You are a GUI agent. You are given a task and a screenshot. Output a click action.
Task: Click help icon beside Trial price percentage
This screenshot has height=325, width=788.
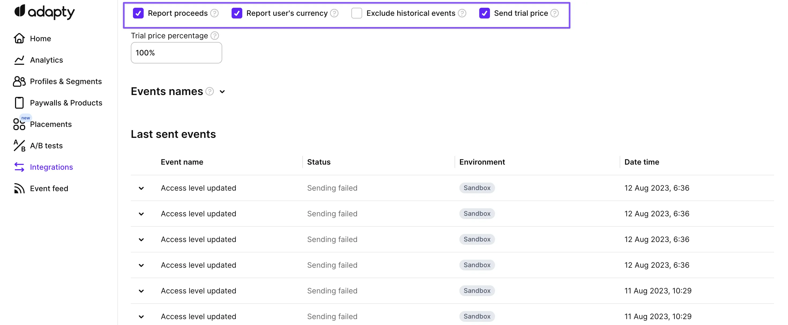(215, 36)
